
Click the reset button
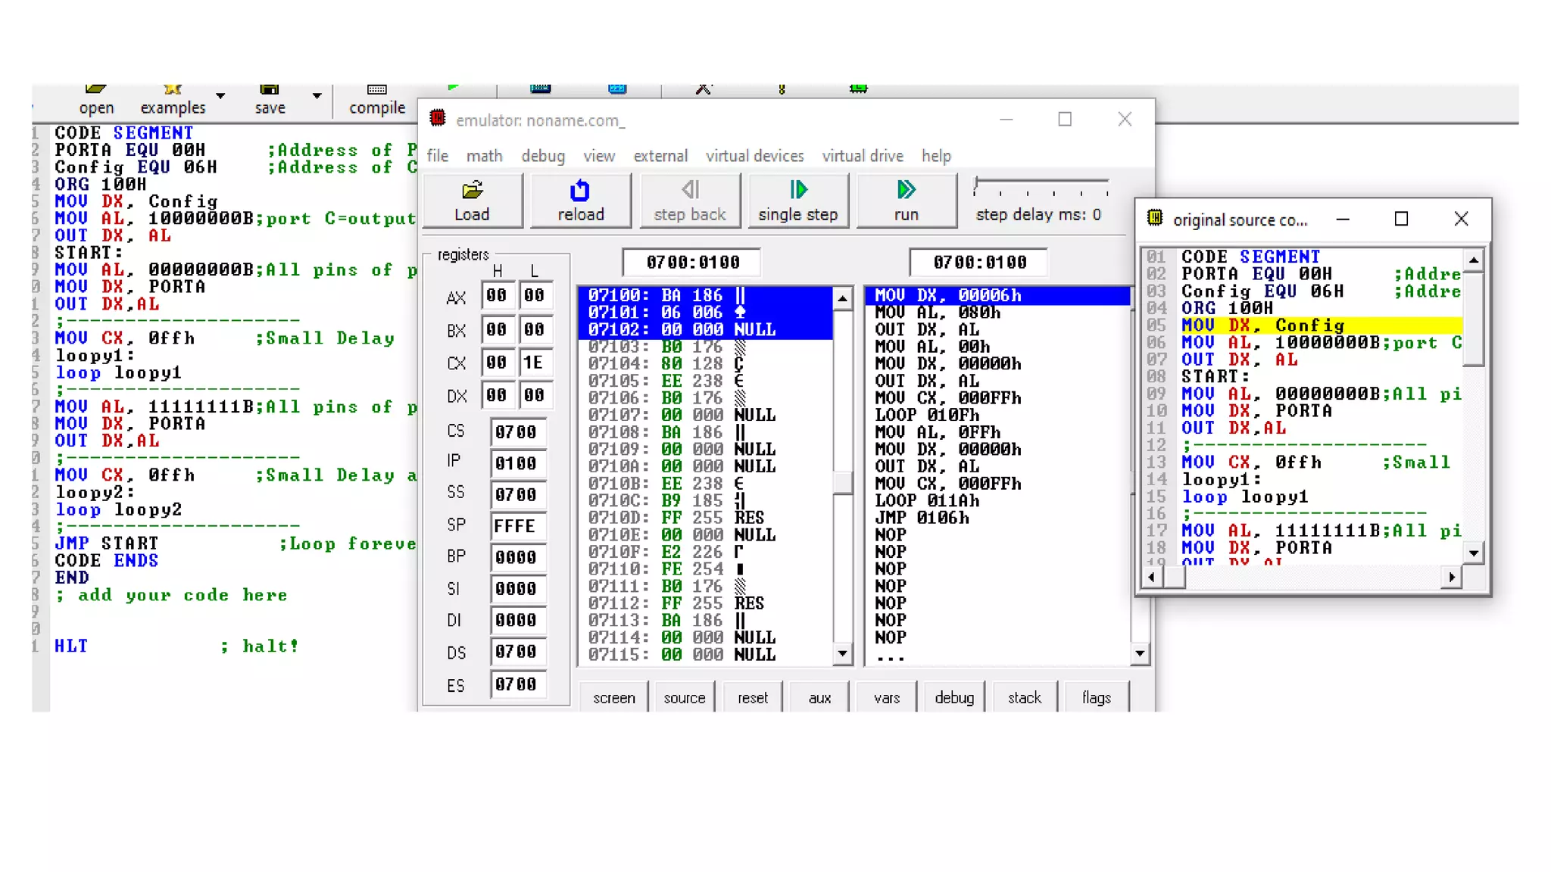tap(752, 698)
